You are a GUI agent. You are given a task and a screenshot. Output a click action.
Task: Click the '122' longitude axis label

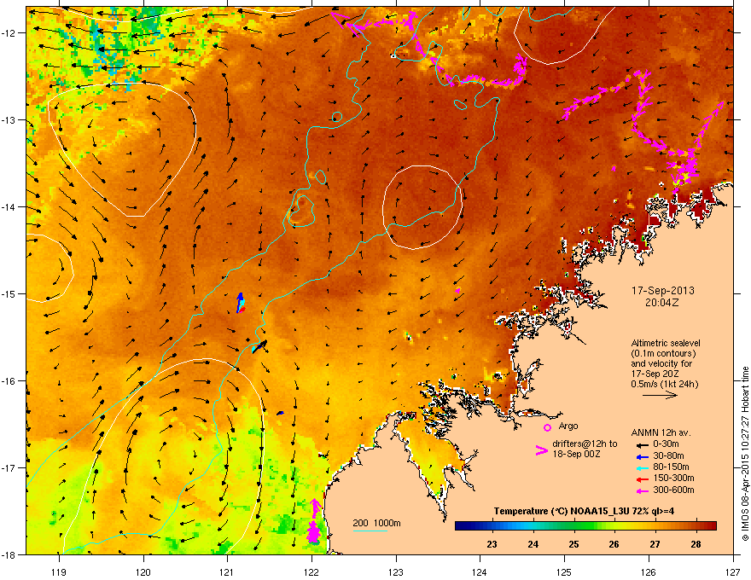(311, 571)
